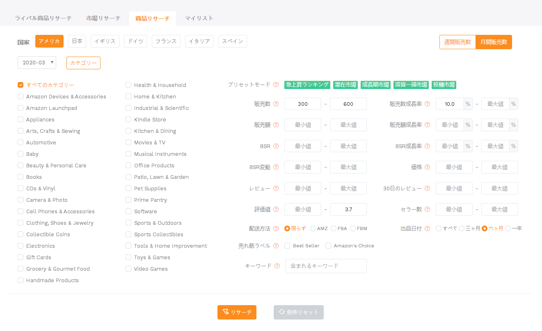
Task: Click the help icon next to BSR変動
Action: pos(276,167)
